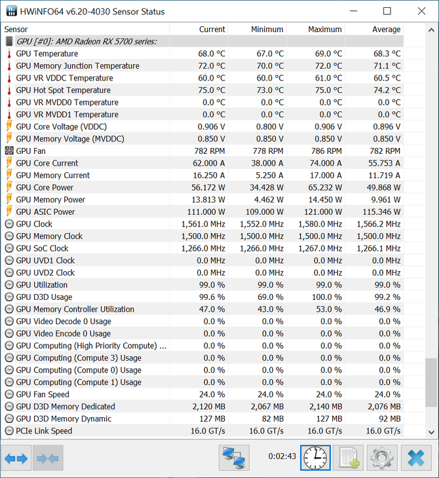Open network remote sensors monitor icon

[234, 458]
